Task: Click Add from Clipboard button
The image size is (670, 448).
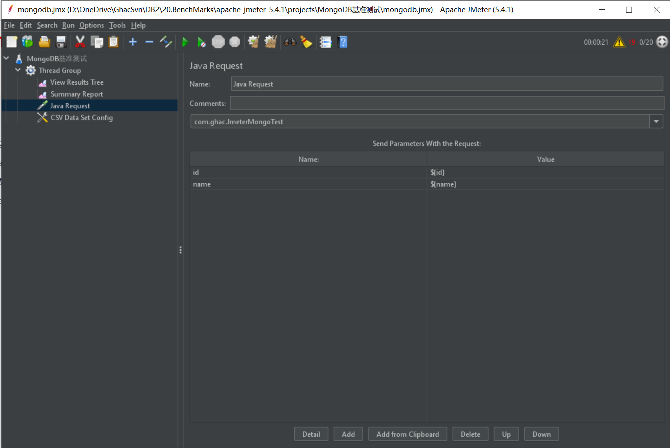Action: click(408, 434)
